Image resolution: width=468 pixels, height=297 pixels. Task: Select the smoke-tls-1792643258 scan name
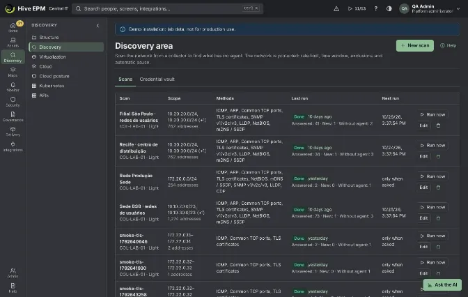pyautogui.click(x=133, y=291)
